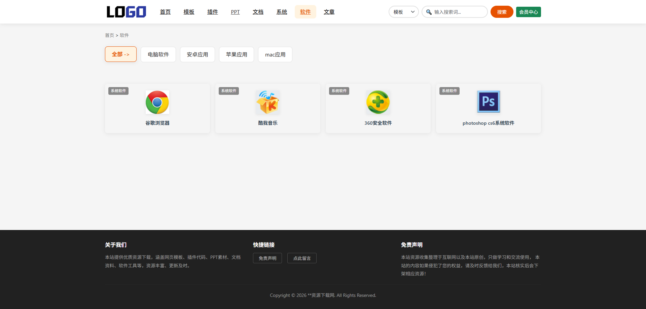Click 系统软件 tag on 谷歌浏览器 card
Image resolution: width=646 pixels, height=309 pixels.
(118, 91)
